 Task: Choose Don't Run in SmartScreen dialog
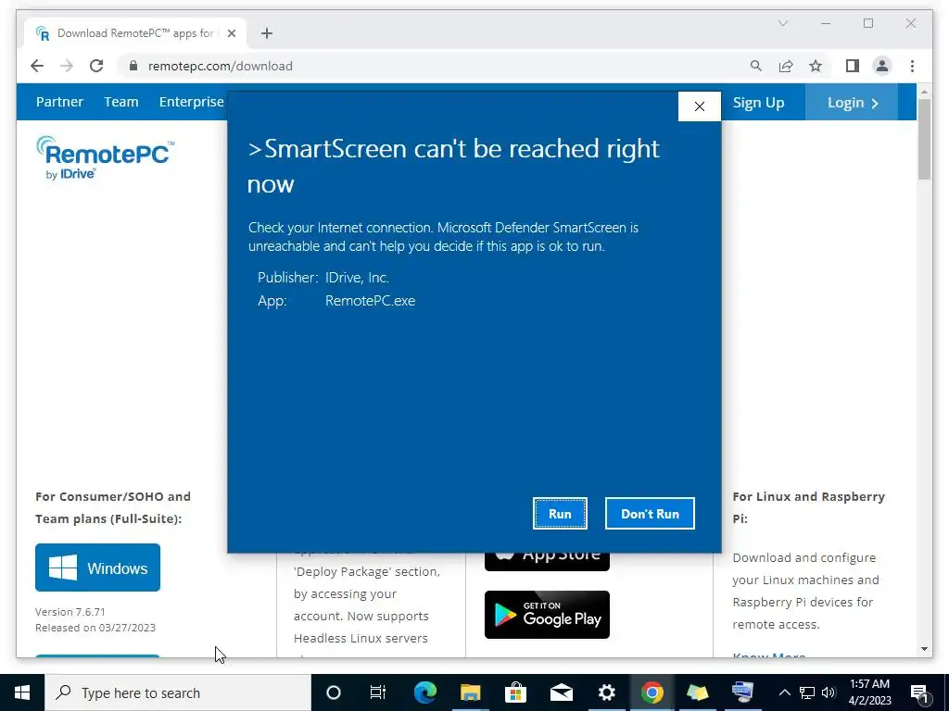[650, 513]
